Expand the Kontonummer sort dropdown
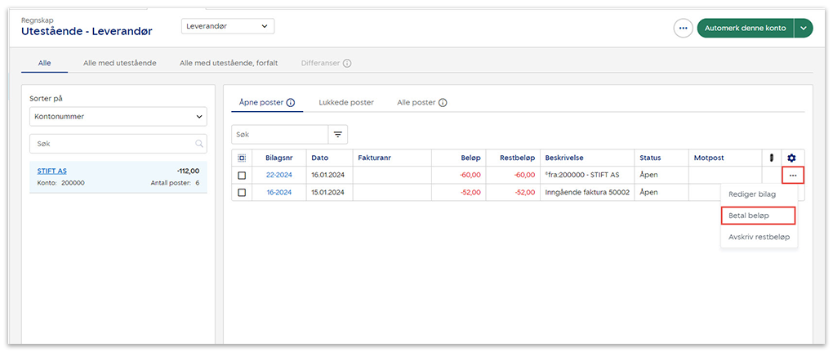Viewport: 833px width, 352px height. pos(118,117)
